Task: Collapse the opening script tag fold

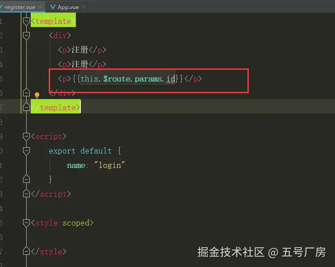Action: tap(26, 136)
